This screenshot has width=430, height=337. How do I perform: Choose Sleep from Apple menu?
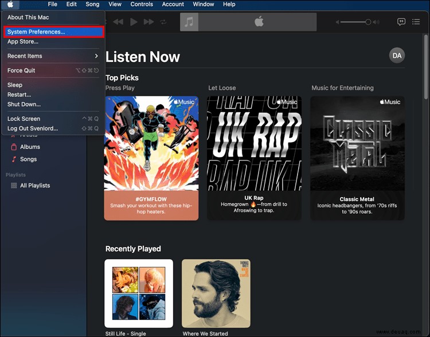click(53, 85)
